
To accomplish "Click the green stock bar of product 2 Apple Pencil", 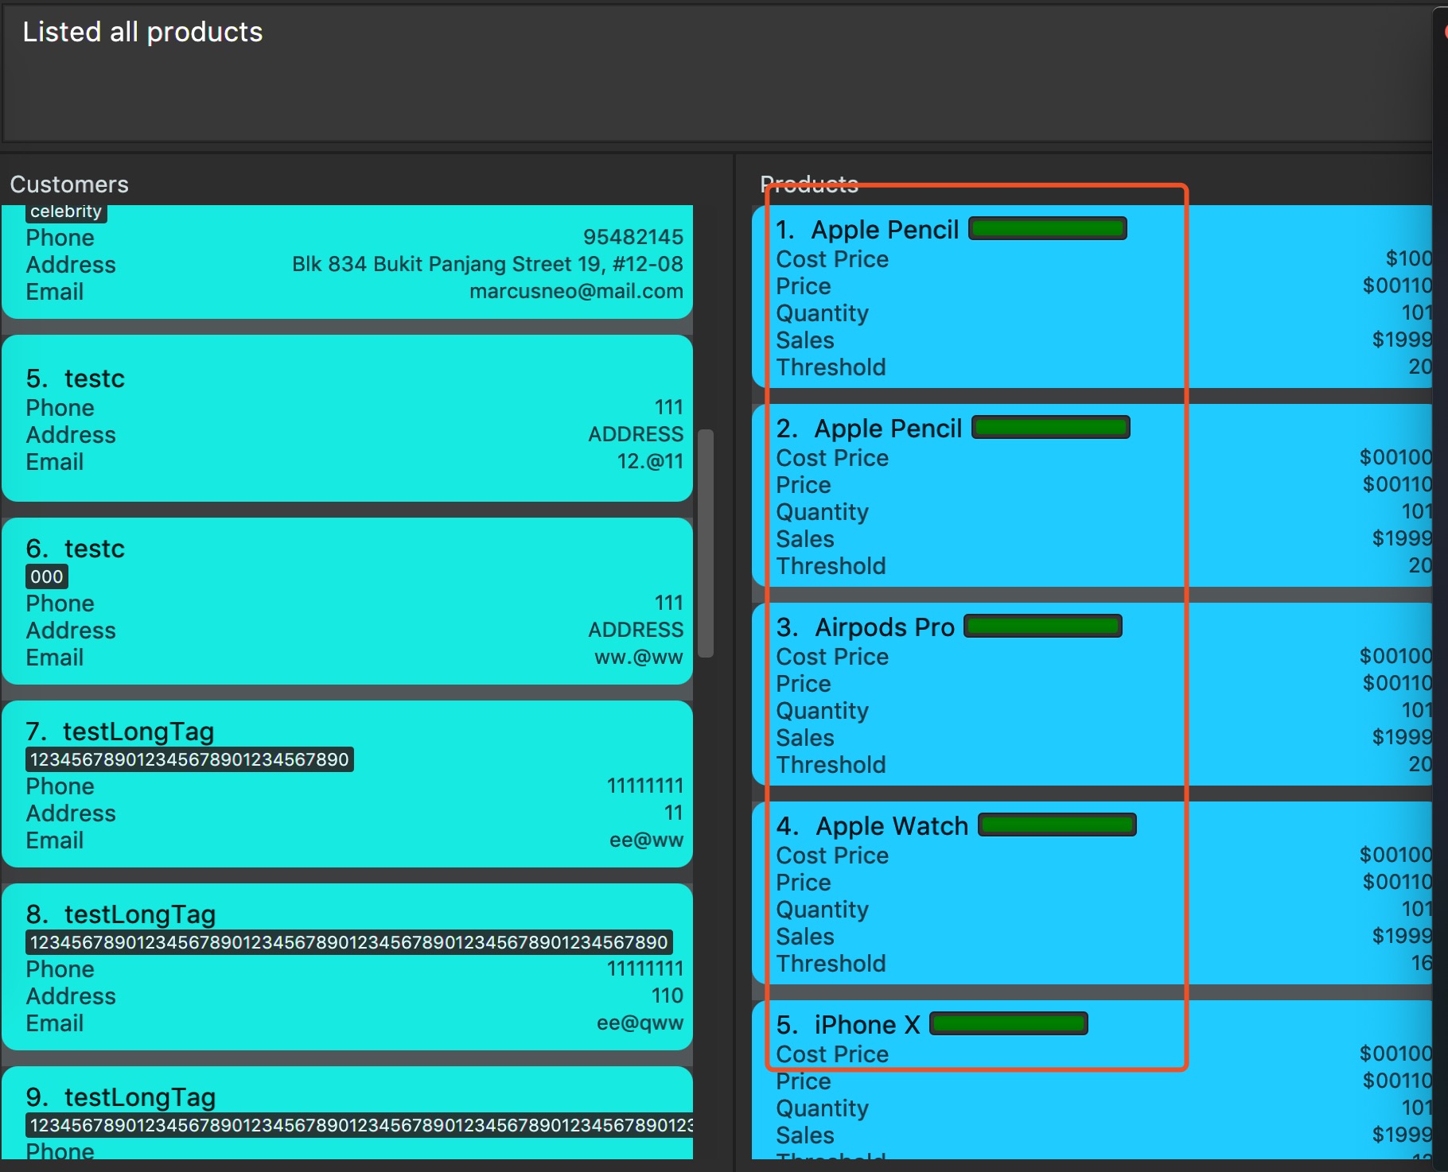I will (1050, 428).
